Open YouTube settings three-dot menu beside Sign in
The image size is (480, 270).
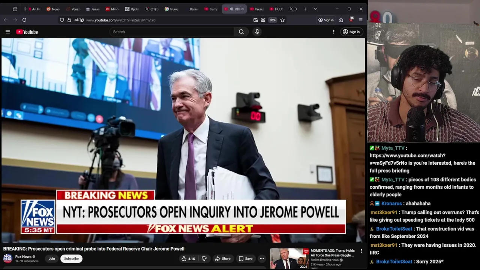tap(334, 32)
